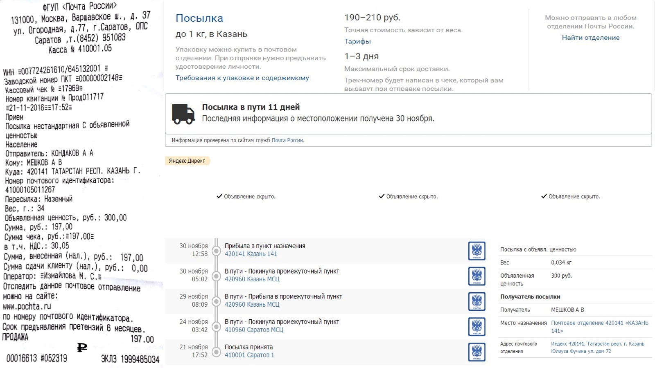Open 420141 Казань 141 office link
Screen dimensions: 655x368
[251, 254]
